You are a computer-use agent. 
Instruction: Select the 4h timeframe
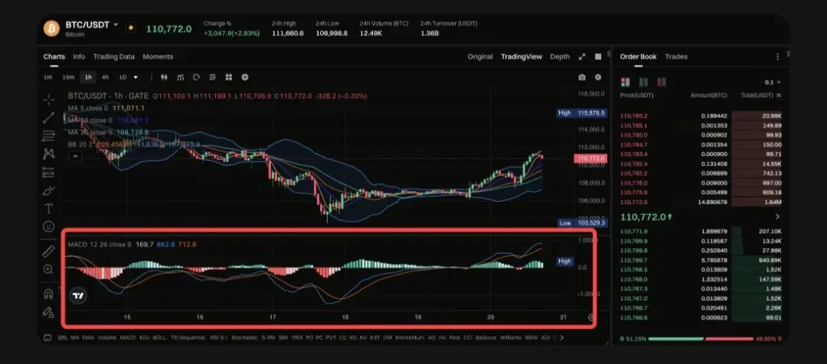pos(105,77)
